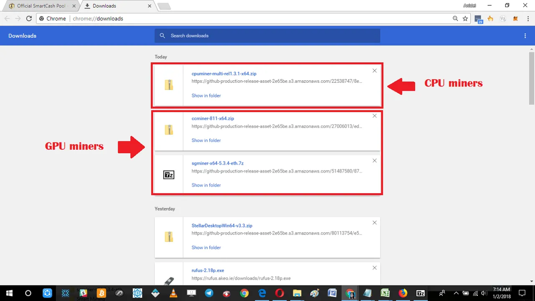
Task: Open Chrome's three-dot main menu
Action: (x=527, y=18)
